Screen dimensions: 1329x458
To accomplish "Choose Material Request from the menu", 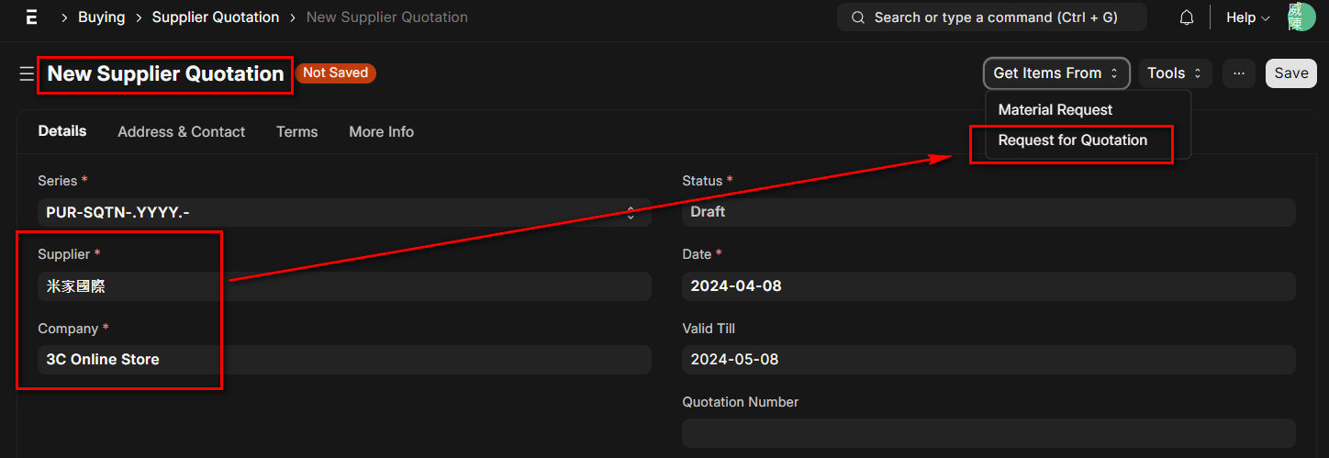I will 1055,110.
